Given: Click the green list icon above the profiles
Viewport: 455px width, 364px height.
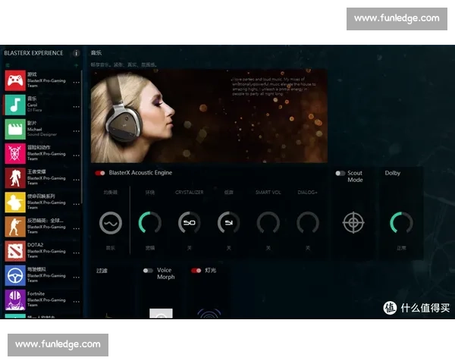Looking at the screenshot, I should [8, 65].
